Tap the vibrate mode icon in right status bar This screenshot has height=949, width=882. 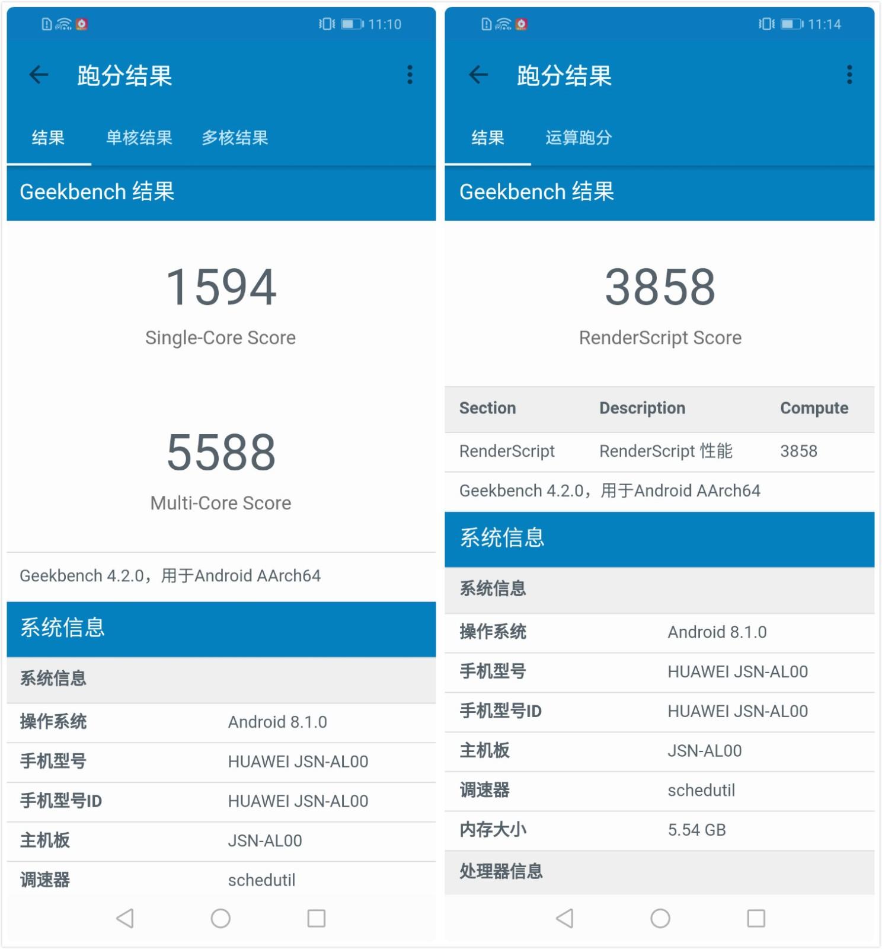[x=767, y=24]
